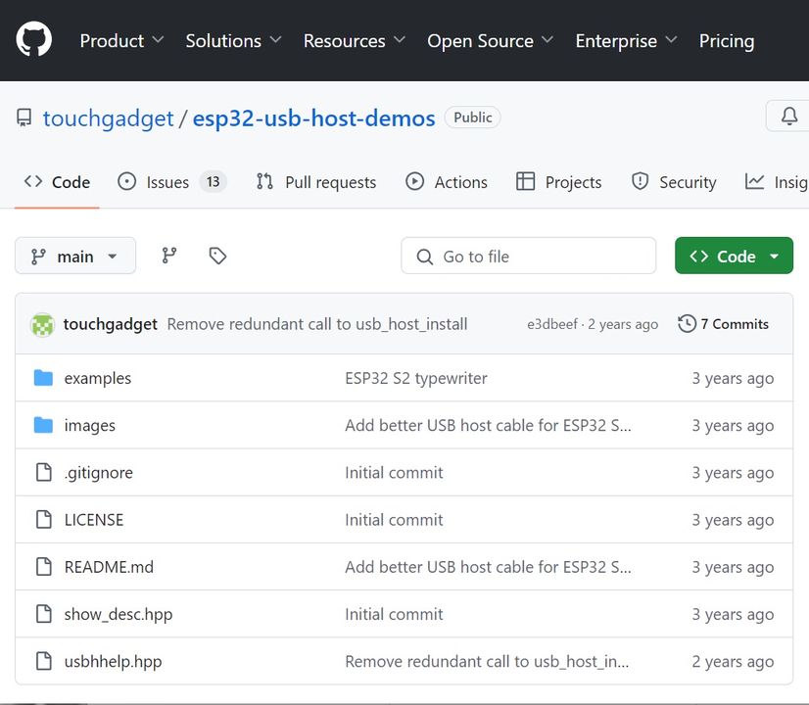The width and height of the screenshot is (809, 705).
Task: Open the Actions tab
Action: pos(447,182)
